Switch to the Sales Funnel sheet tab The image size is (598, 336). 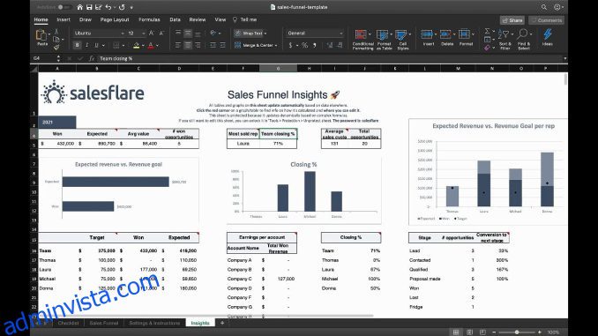tap(104, 323)
